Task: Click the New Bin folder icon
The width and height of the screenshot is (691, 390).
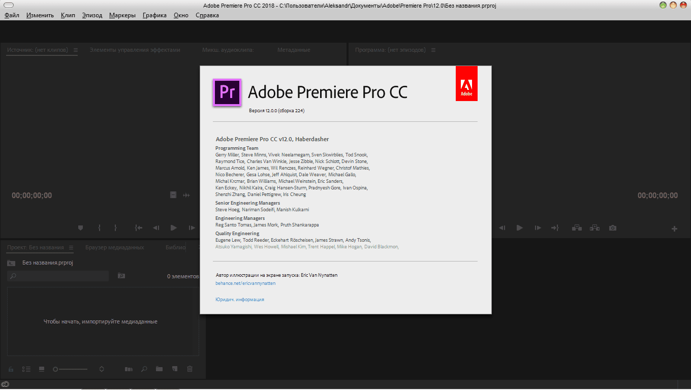Action: pos(159,369)
